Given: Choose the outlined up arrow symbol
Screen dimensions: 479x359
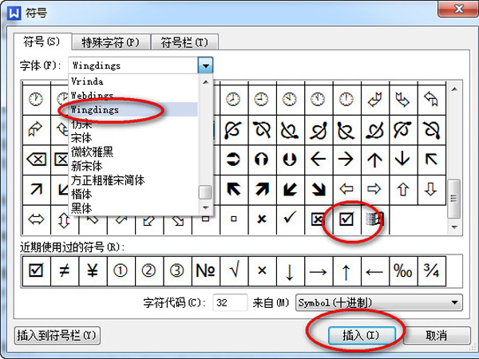Looking at the screenshot, I should coord(402,189).
